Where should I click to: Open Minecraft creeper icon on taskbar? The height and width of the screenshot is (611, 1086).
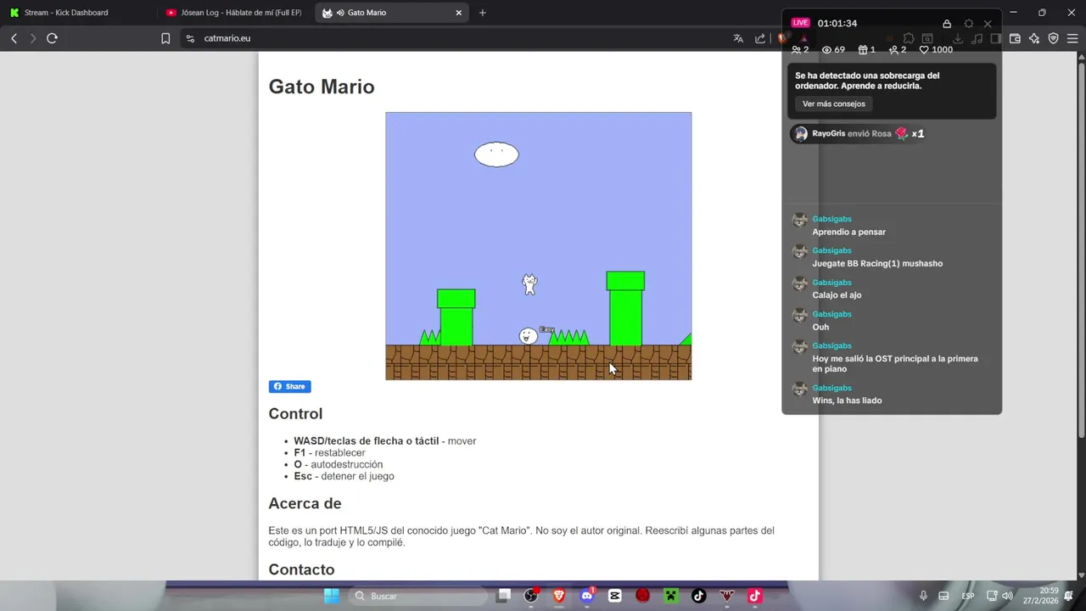pyautogui.click(x=671, y=596)
